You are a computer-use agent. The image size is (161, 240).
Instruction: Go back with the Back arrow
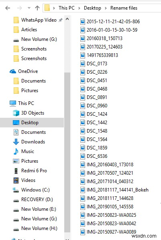[8, 8]
